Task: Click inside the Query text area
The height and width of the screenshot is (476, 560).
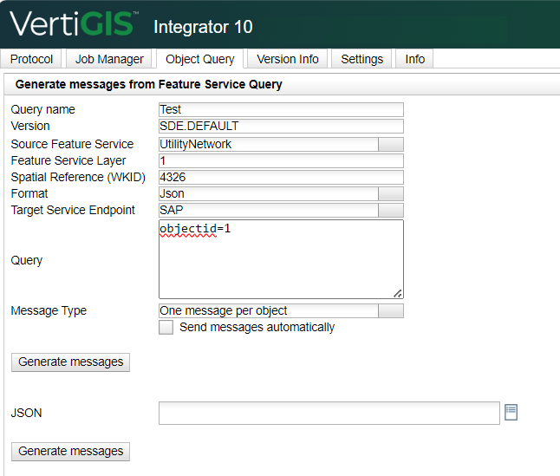Action: point(281,259)
